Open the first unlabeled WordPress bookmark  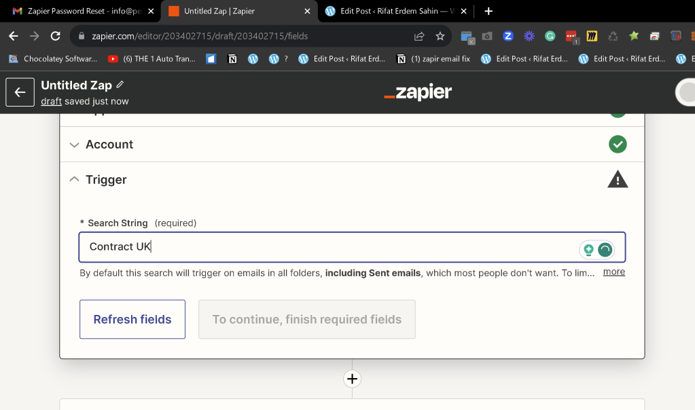click(x=253, y=59)
